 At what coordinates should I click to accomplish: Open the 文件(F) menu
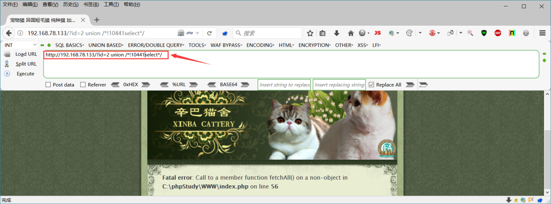[x=10, y=4]
